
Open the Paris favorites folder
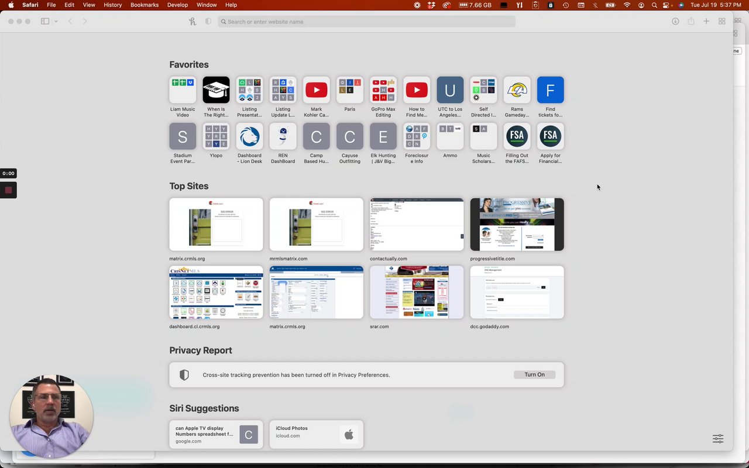point(350,90)
